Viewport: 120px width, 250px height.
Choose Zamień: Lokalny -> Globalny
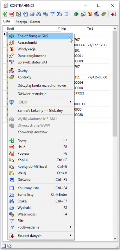coord(41,110)
